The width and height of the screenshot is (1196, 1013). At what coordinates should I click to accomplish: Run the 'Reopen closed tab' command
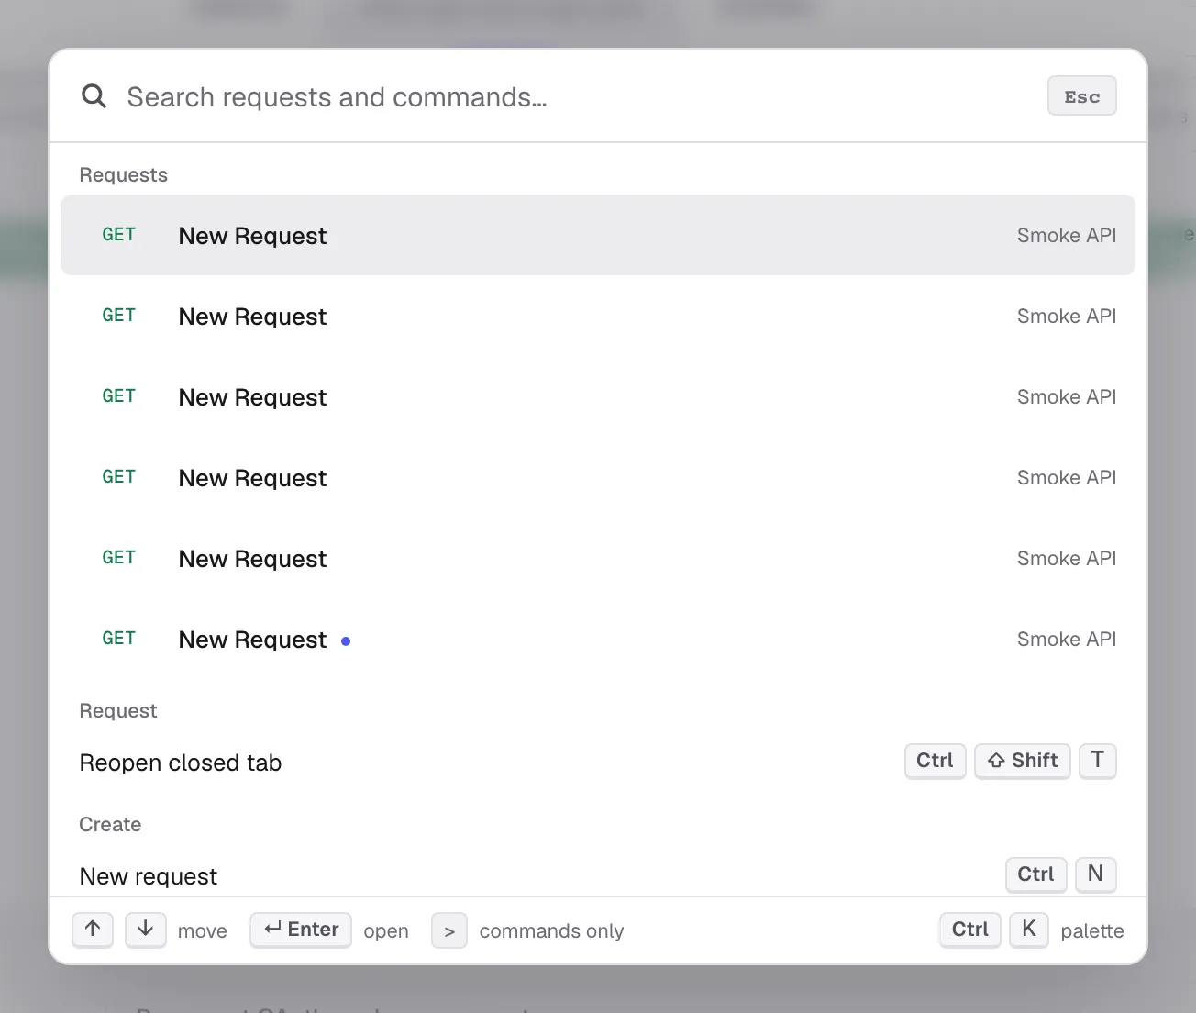point(598,762)
